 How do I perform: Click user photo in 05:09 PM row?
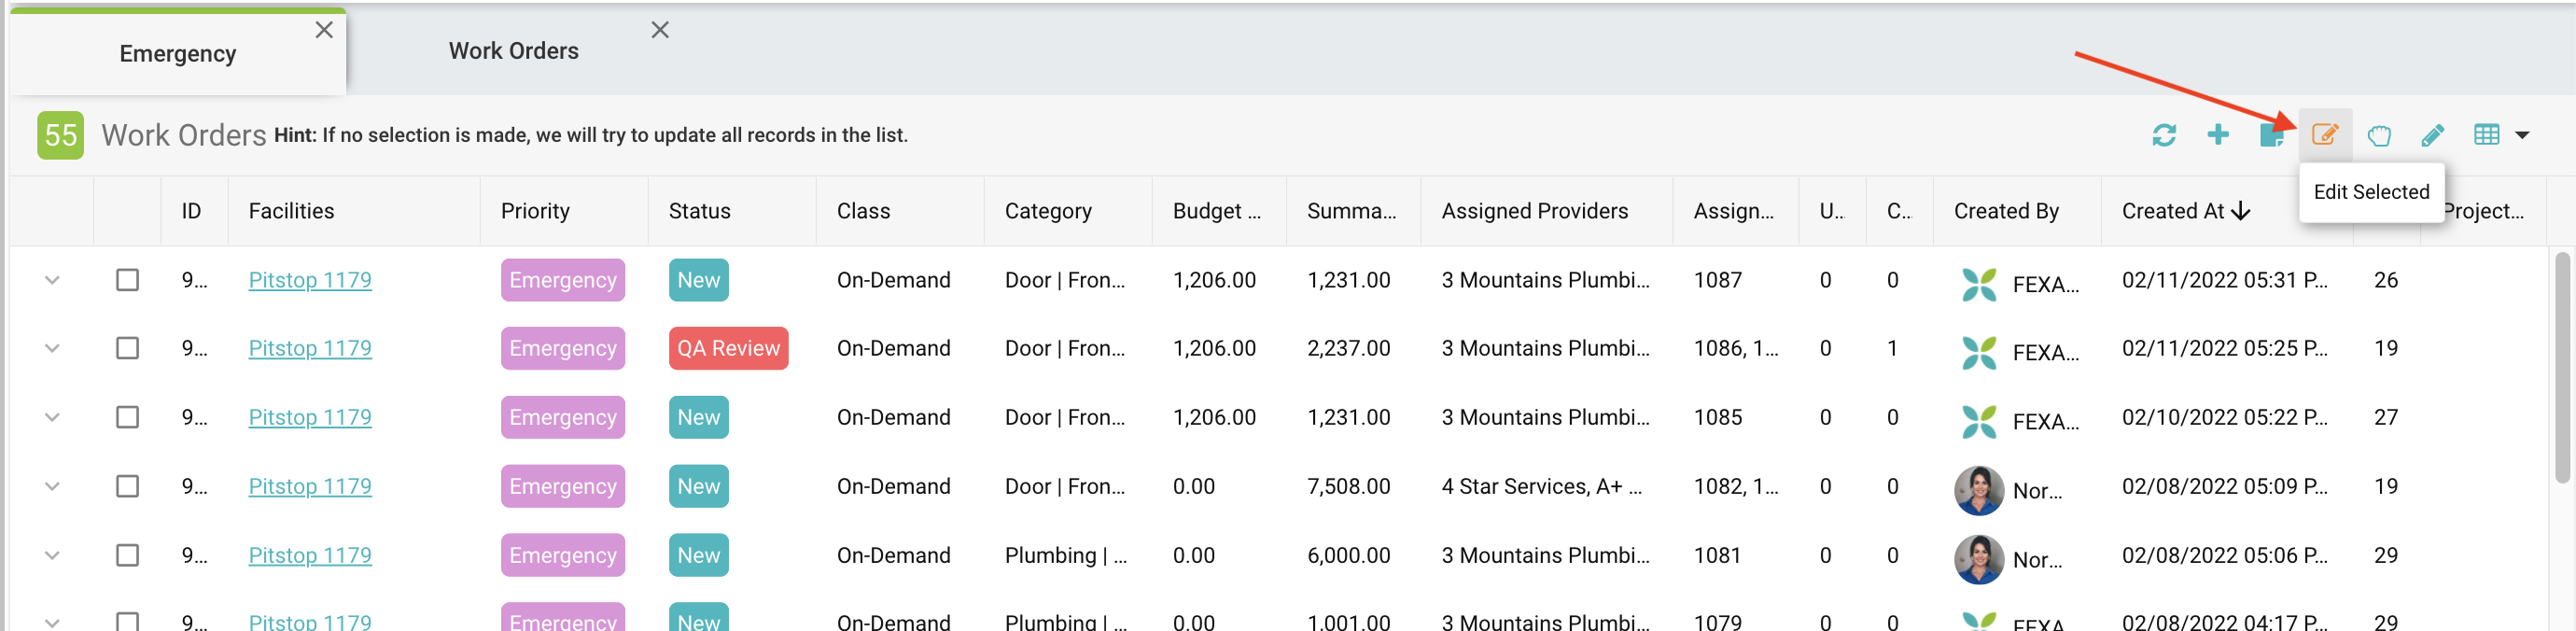pos(1979,490)
